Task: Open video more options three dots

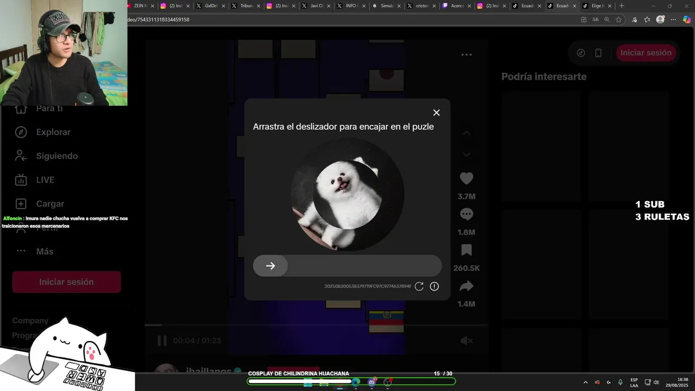Action: (466, 54)
